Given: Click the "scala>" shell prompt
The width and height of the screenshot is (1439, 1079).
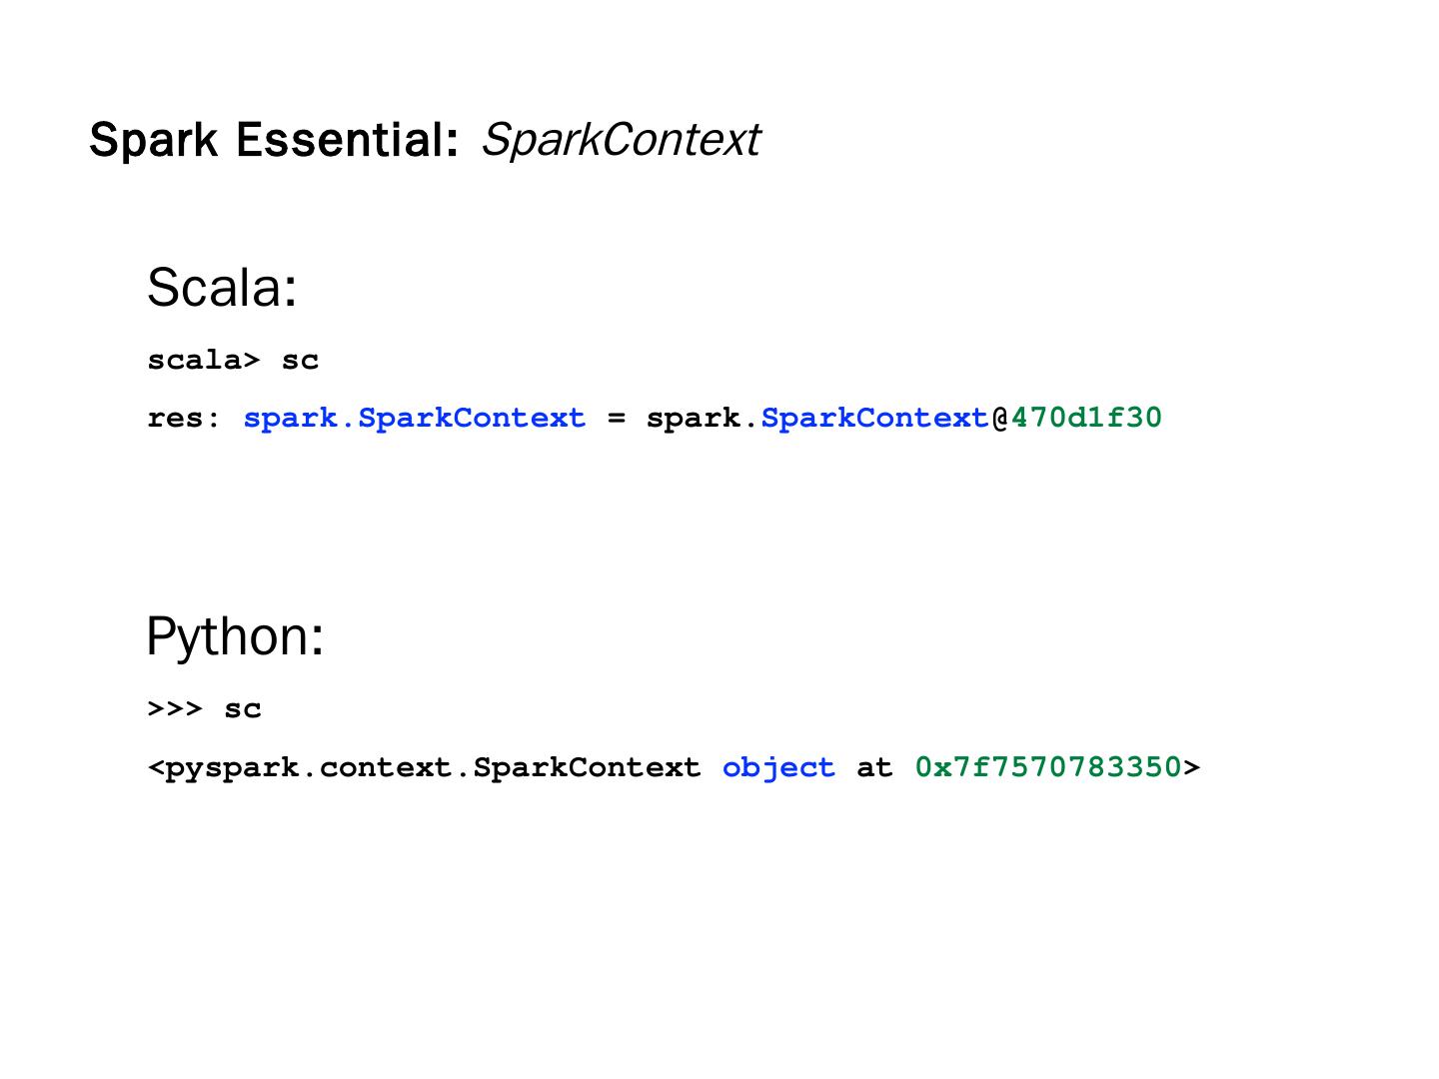Looking at the screenshot, I should (x=204, y=360).
